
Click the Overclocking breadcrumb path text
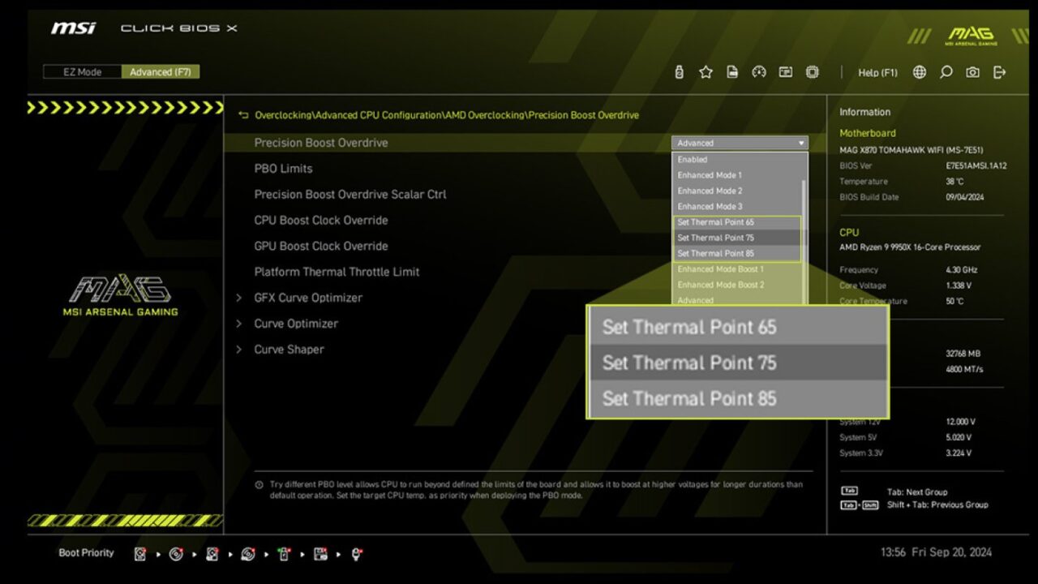tap(447, 115)
